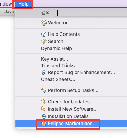Click the Help Contents question mark icon

click(44, 34)
